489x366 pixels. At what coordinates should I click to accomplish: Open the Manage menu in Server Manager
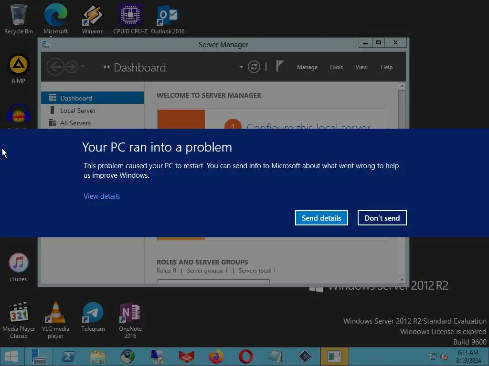click(x=307, y=67)
